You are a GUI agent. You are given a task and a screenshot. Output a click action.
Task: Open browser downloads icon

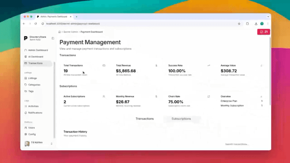(256, 24)
